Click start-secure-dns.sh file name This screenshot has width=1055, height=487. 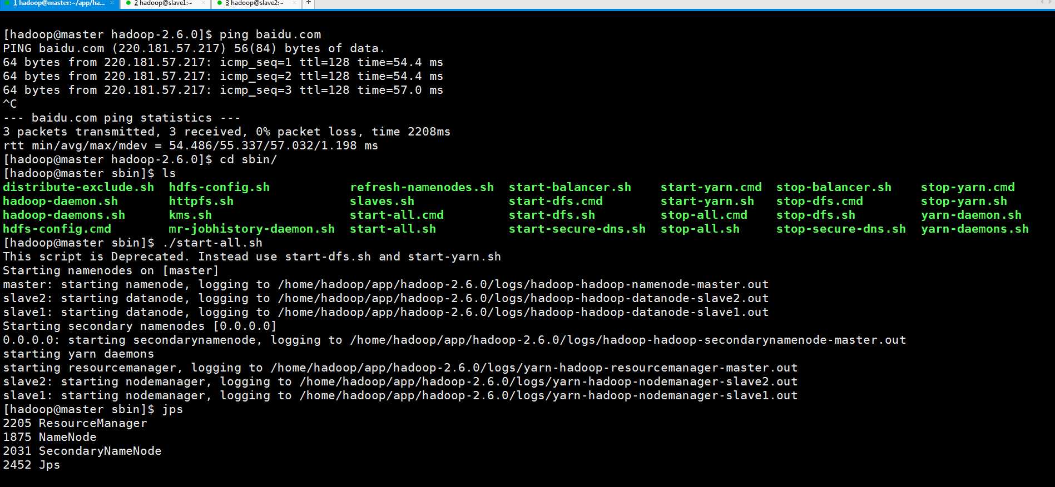(577, 229)
